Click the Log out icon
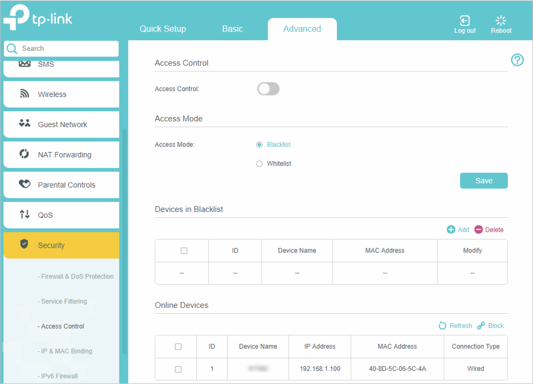This screenshot has width=533, height=384. (465, 21)
